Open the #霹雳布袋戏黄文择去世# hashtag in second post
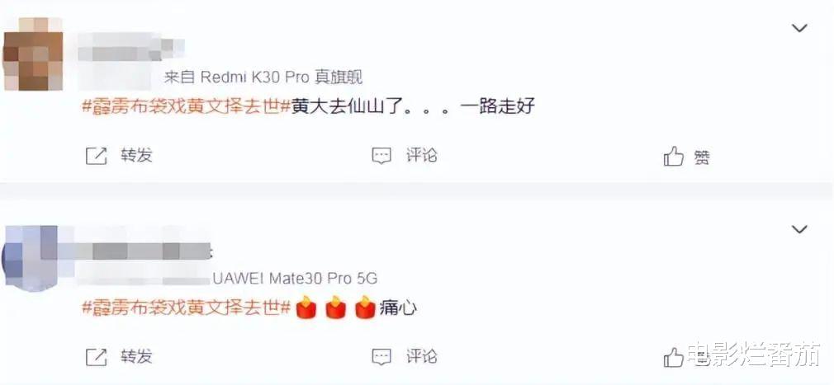Screen dimensions: 834x385 [186, 308]
